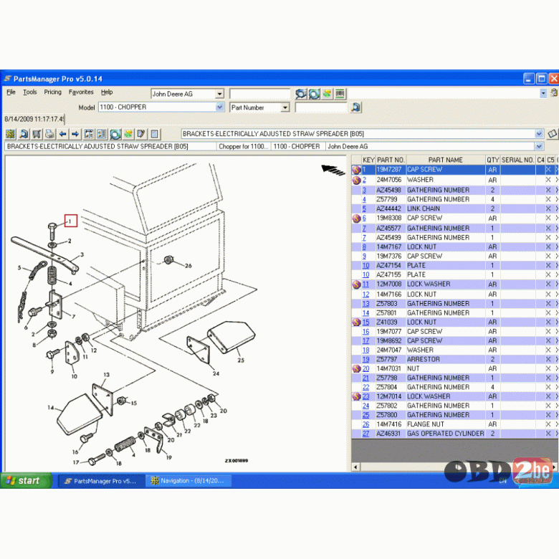559x559 pixels.
Task: Open the Pricing menu
Action: (53, 92)
